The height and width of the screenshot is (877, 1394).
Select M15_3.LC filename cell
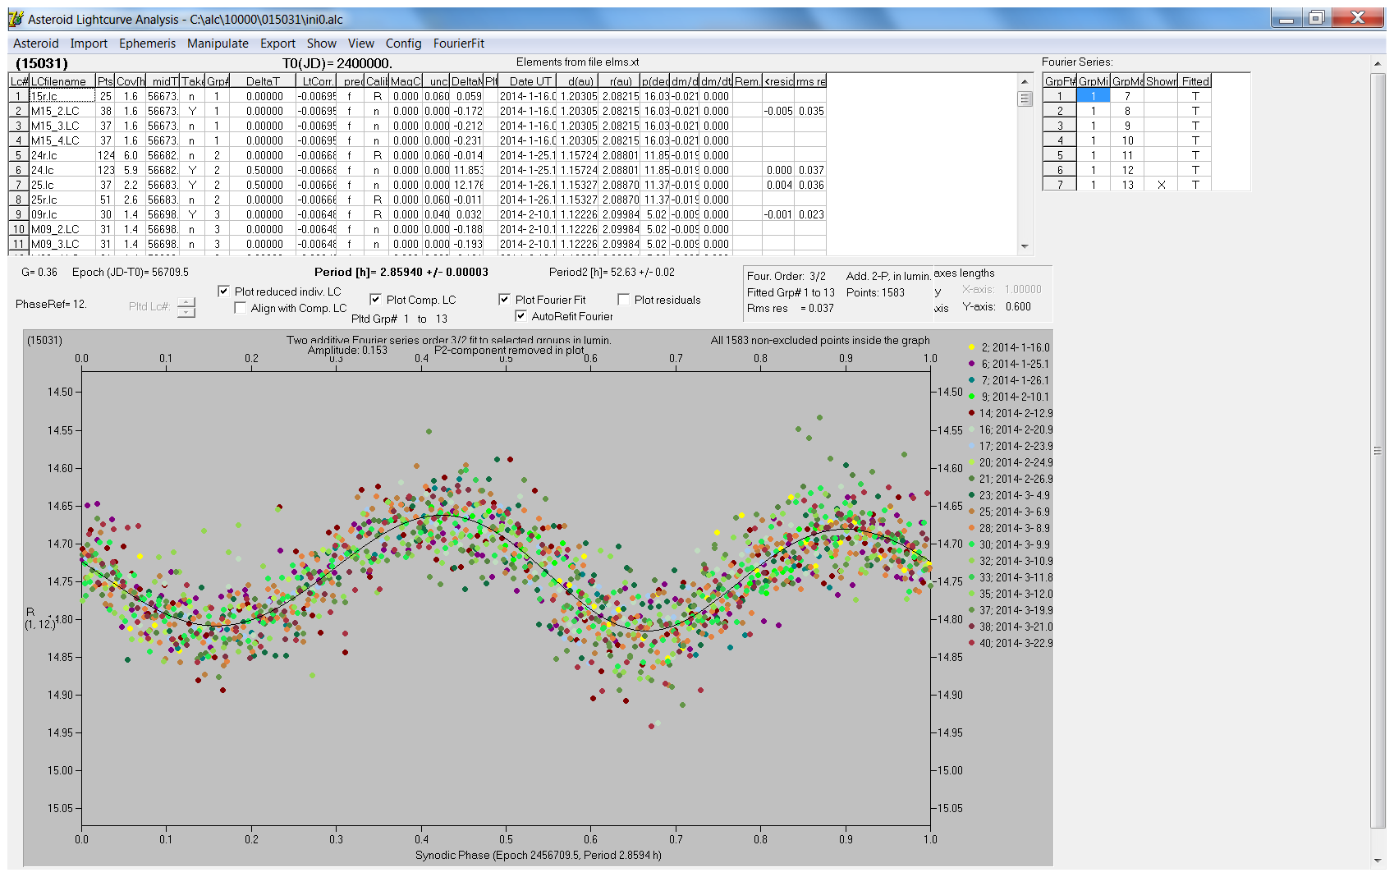[x=62, y=126]
